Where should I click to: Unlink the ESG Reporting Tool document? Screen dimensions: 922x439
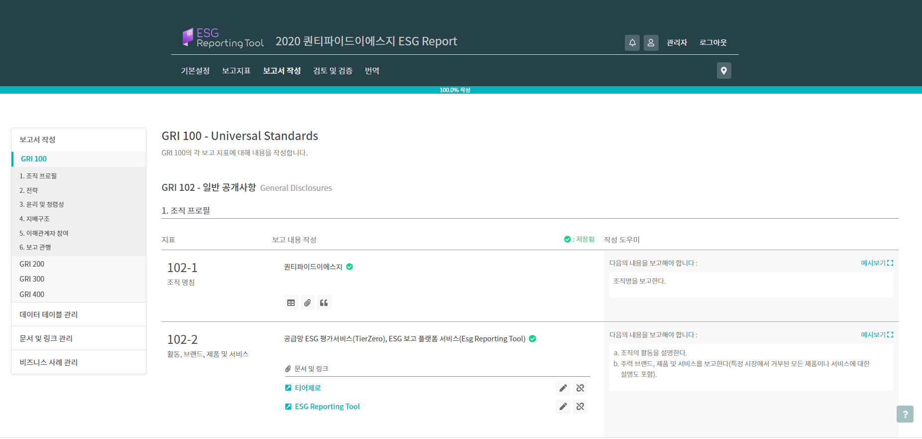point(580,407)
